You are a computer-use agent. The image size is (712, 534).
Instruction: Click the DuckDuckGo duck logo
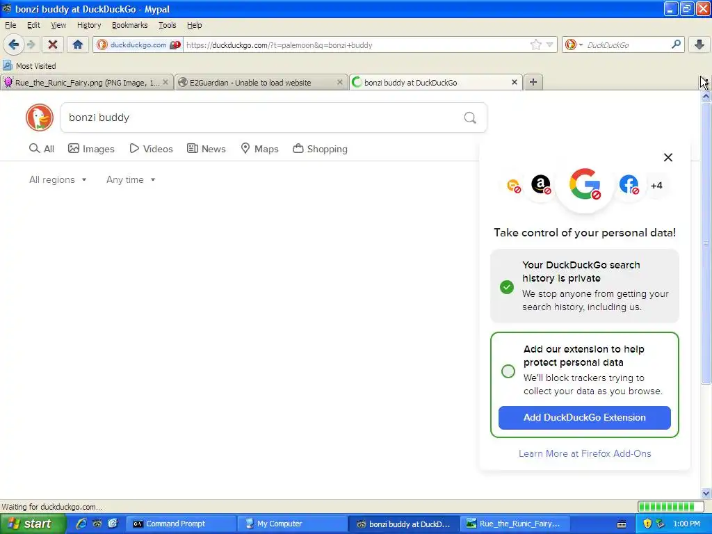click(x=40, y=118)
